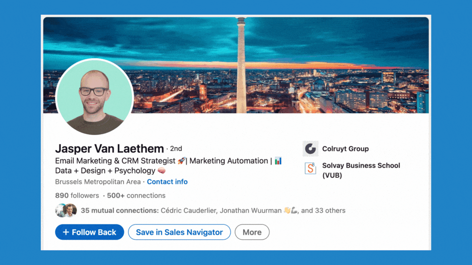Click the name Jasper Van Laethem

pyautogui.click(x=110, y=149)
